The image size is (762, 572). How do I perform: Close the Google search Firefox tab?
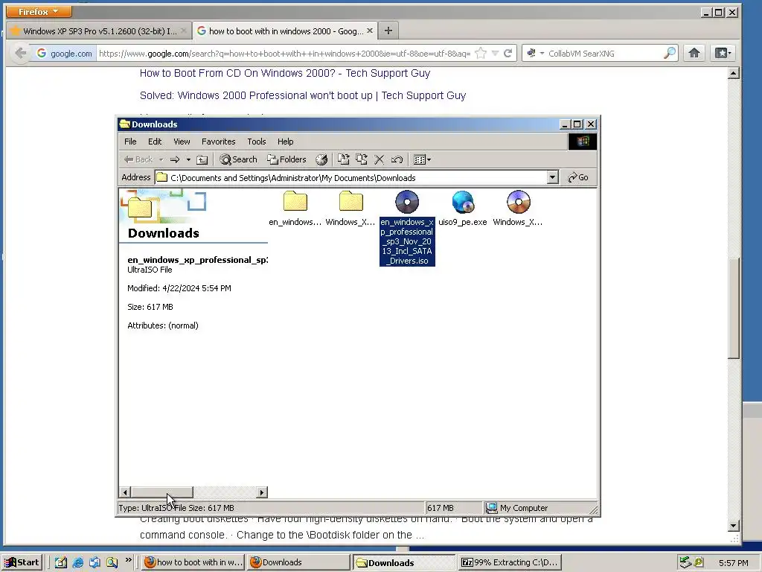[x=370, y=31]
